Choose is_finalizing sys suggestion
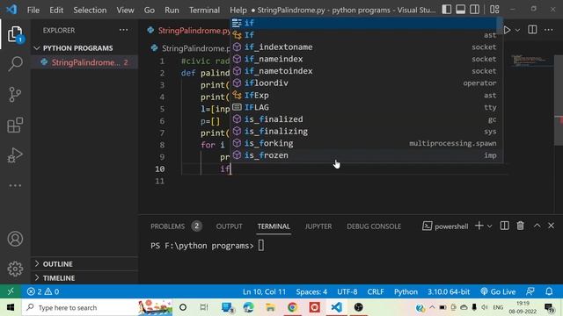 pyautogui.click(x=366, y=132)
